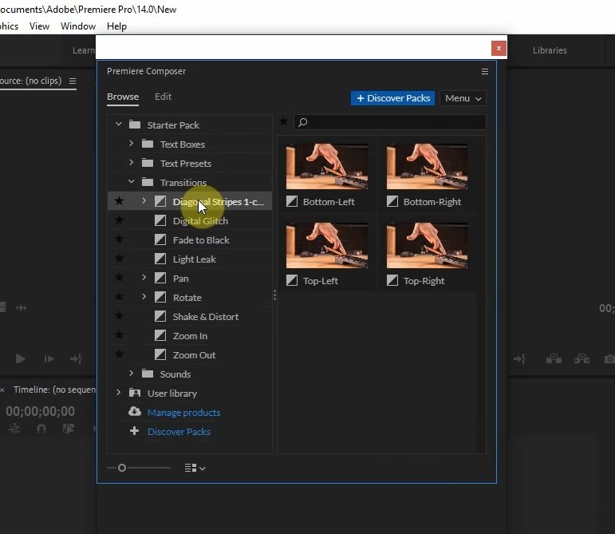This screenshot has width=615, height=534.
Task: Click Play in the Source monitor
Action: pos(21,358)
